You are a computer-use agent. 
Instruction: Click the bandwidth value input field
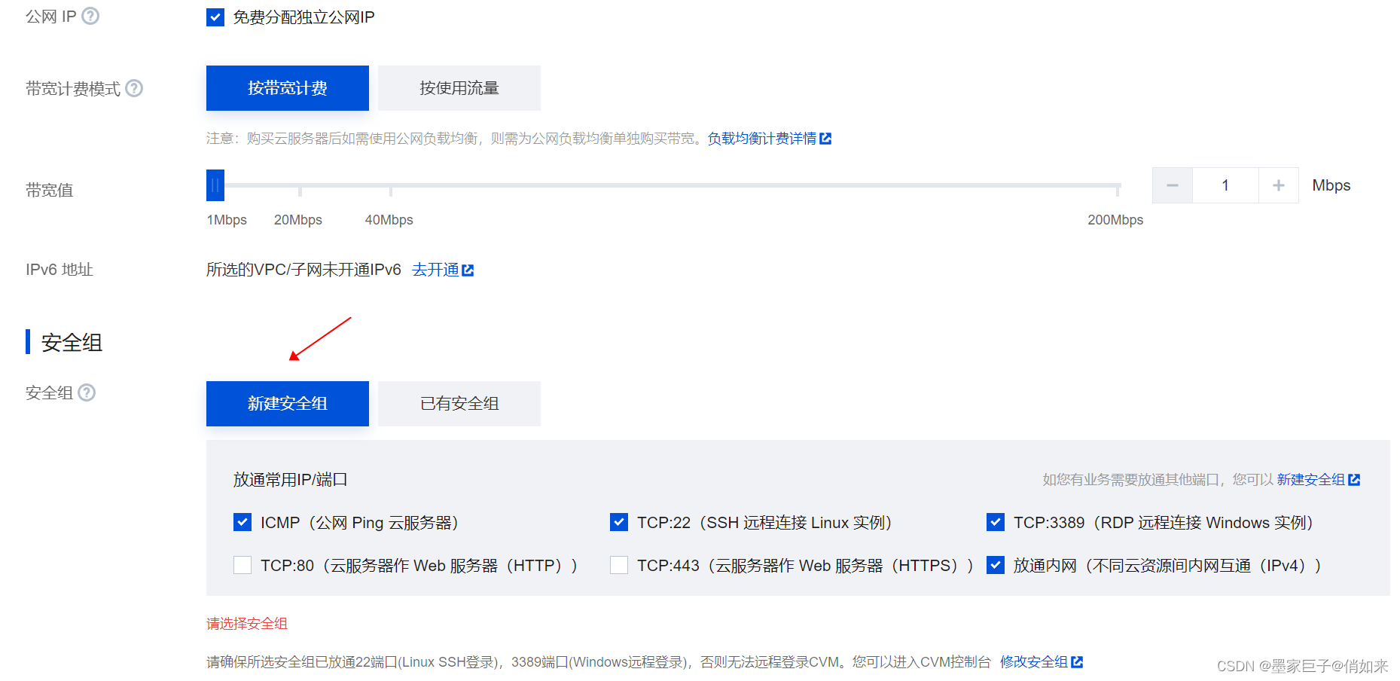(x=1225, y=185)
